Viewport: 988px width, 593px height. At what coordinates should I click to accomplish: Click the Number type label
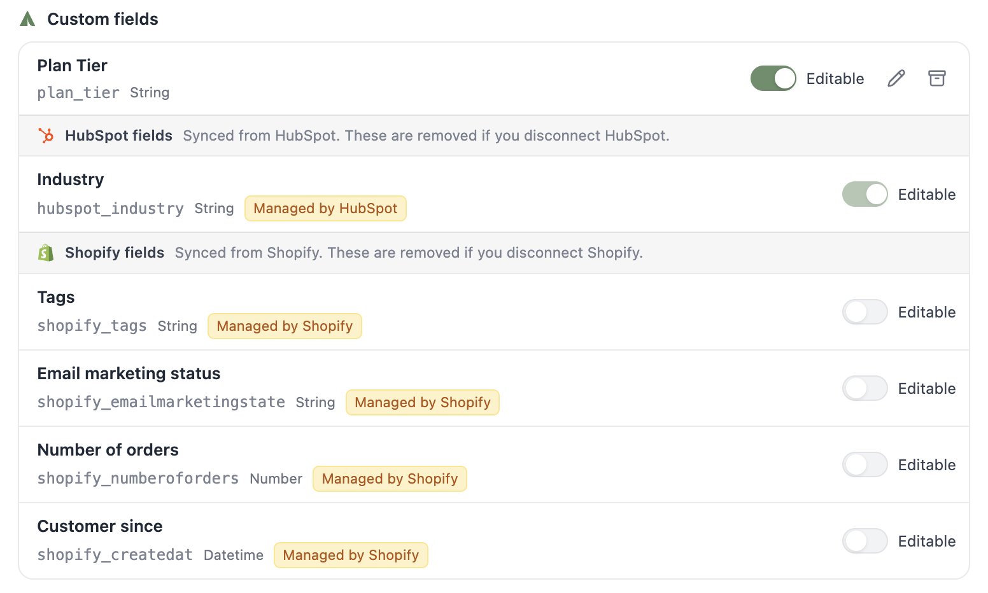tap(276, 478)
